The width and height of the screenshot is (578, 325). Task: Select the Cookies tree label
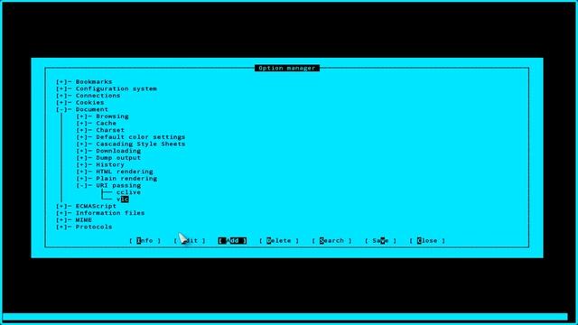[x=90, y=102]
